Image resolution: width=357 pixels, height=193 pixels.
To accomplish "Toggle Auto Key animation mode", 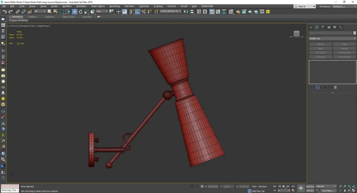I will click(310, 186).
